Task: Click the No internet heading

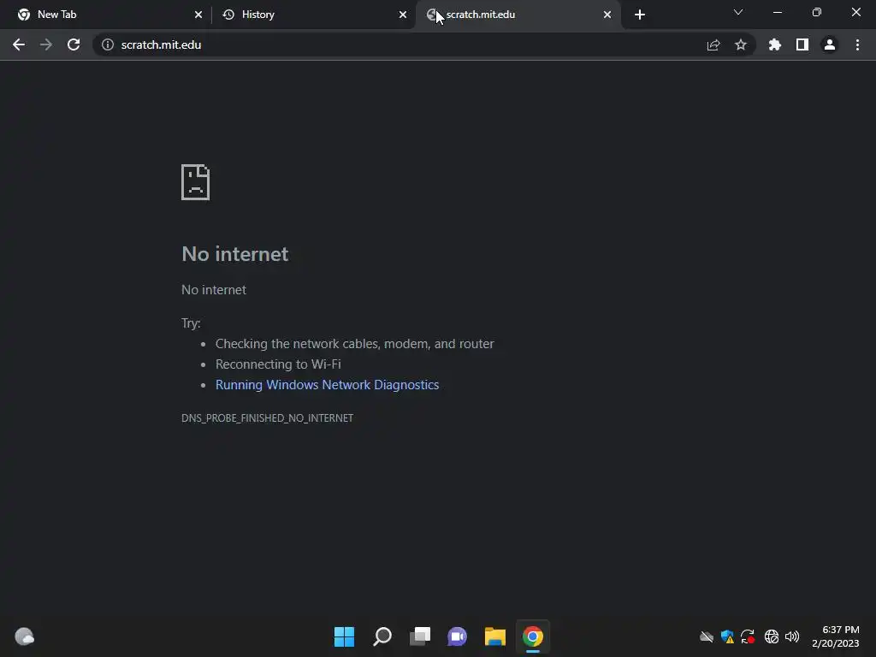Action: point(234,254)
